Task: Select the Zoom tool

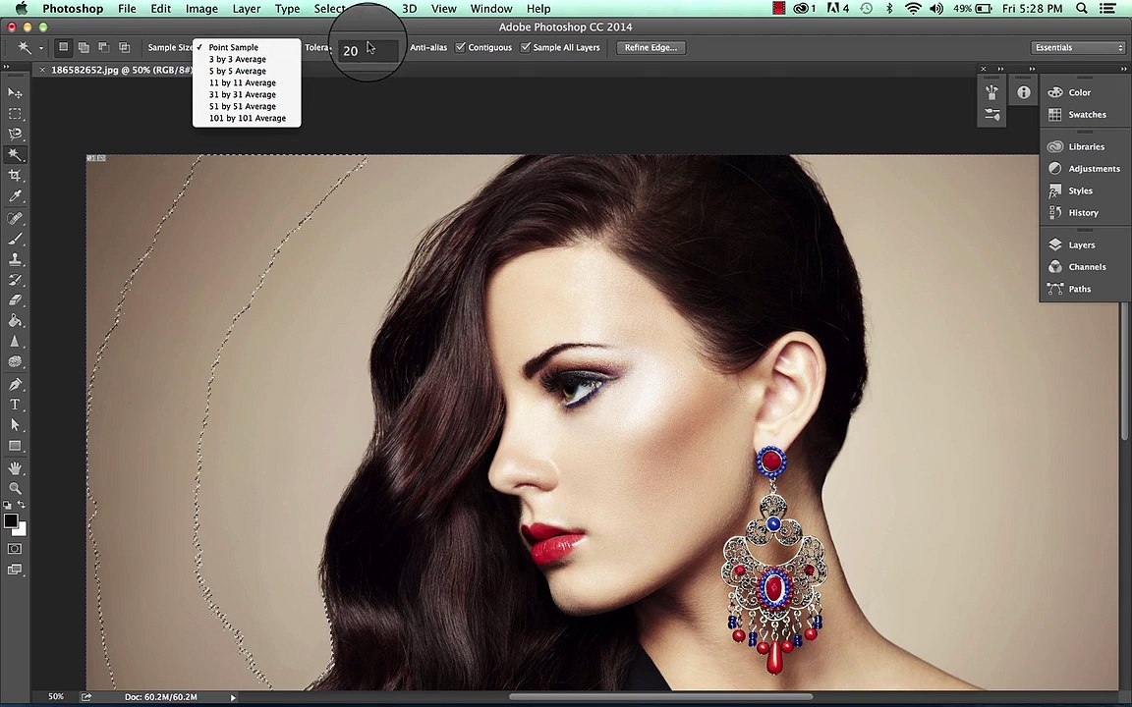Action: click(x=15, y=488)
